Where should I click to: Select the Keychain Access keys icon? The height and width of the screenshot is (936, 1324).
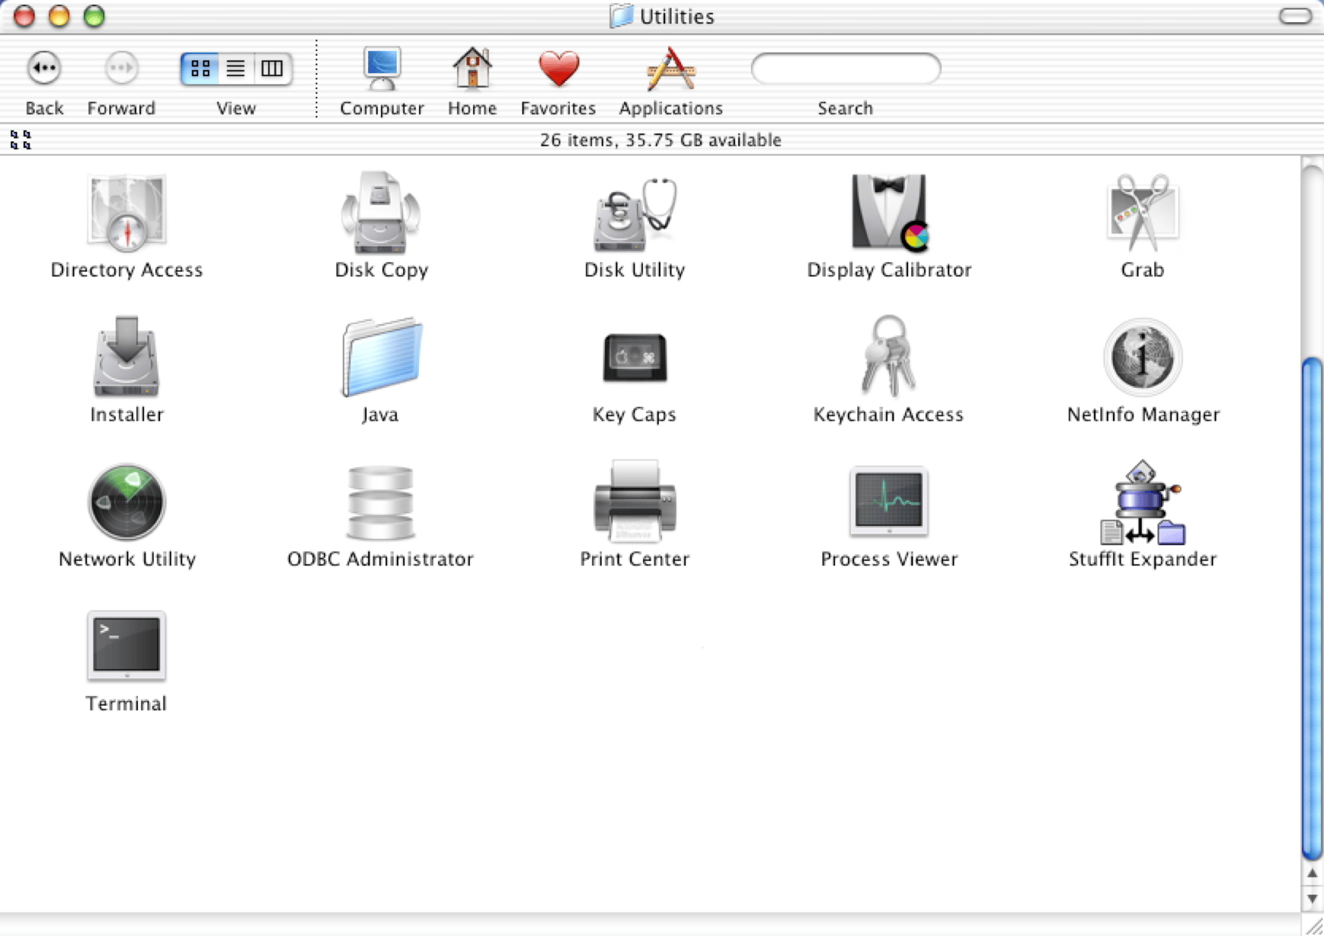tap(888, 356)
